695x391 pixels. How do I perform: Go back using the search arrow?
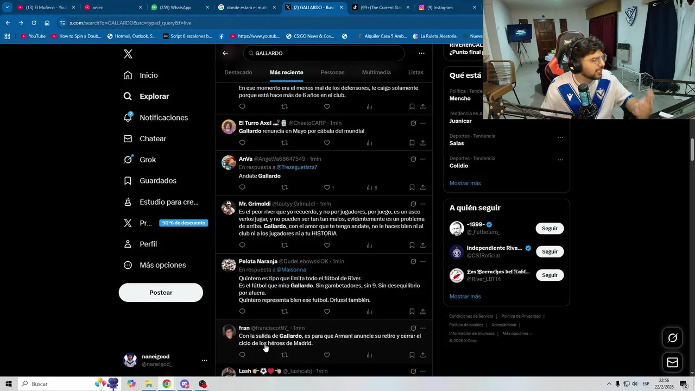225,53
